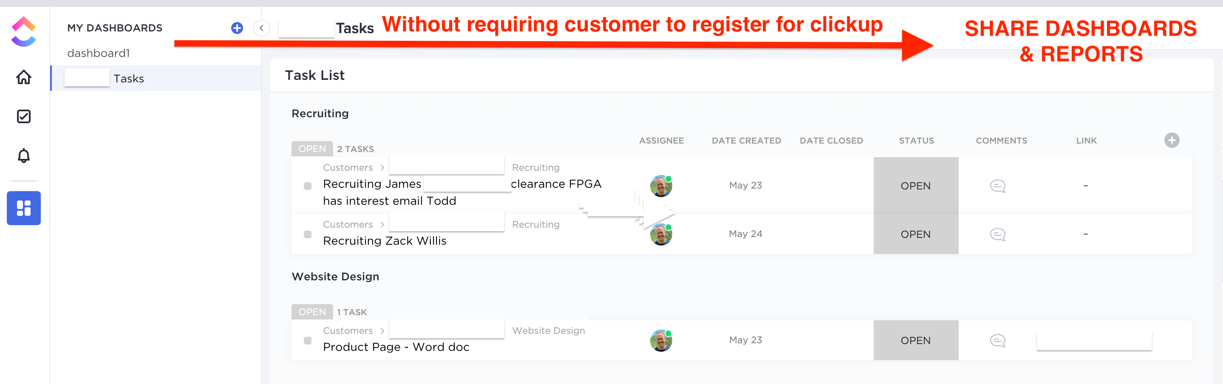Viewport: 1223px width, 384px height.
Task: Collapse the OPEN group under Website Design
Action: 312,312
